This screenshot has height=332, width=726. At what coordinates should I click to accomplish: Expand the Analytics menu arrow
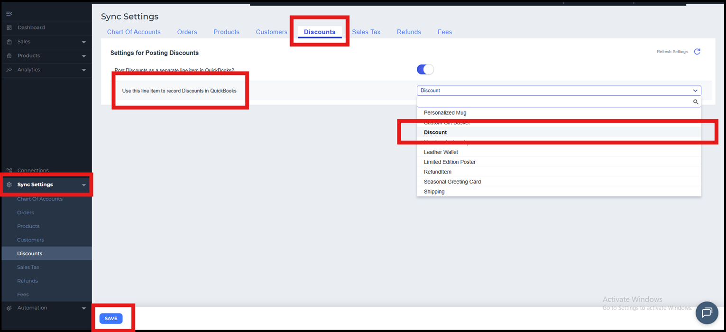pos(84,70)
